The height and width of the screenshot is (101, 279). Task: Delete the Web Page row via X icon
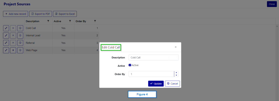click(13, 50)
